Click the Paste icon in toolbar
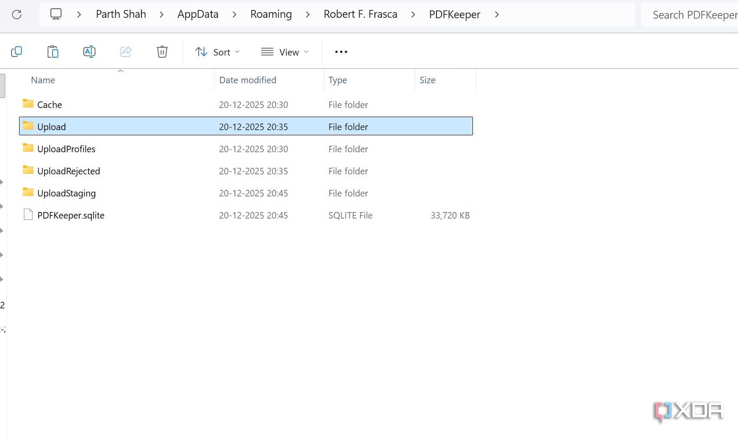Image resolution: width=738 pixels, height=438 pixels. [53, 52]
